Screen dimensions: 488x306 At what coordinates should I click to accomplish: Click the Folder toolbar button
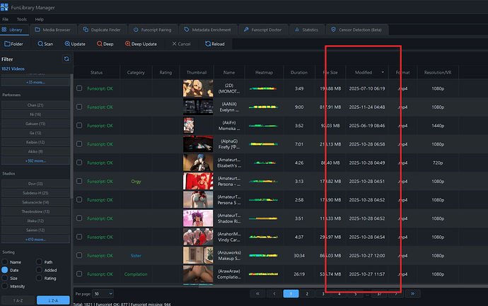13,44
